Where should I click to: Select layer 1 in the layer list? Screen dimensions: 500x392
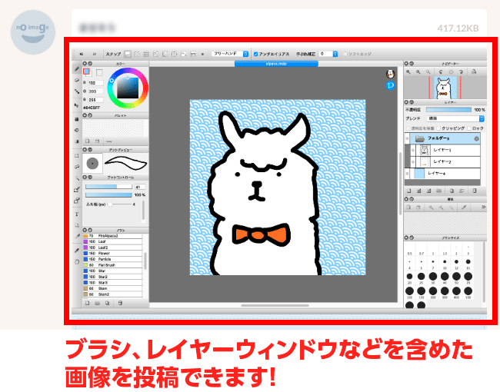coord(445,150)
